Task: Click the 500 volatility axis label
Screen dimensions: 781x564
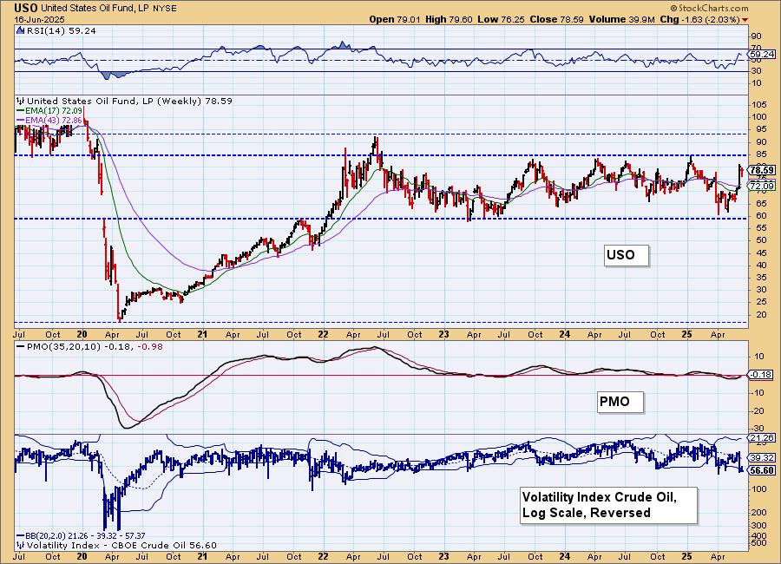Action: (759, 543)
